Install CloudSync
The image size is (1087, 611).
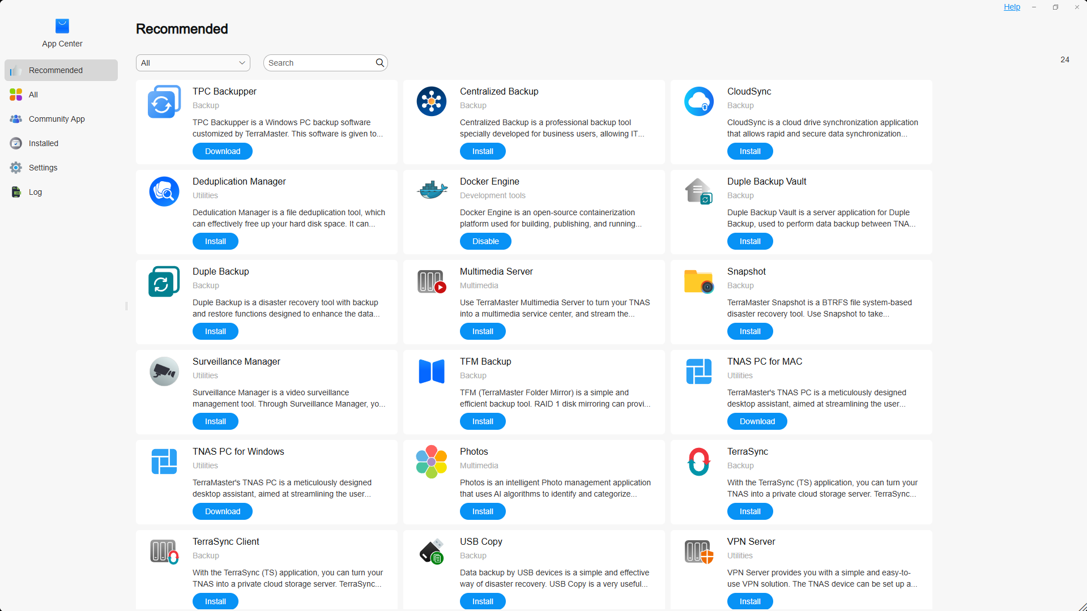(750, 151)
